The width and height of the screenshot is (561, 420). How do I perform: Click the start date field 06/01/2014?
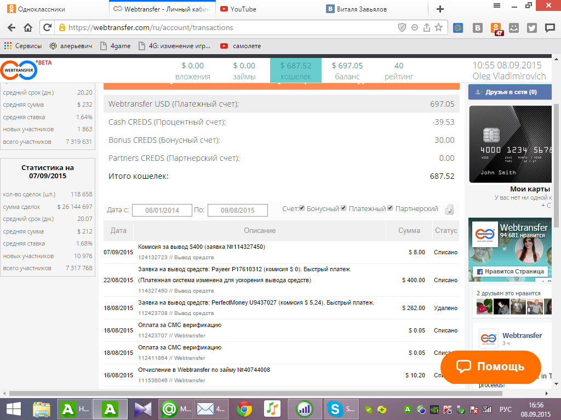pyautogui.click(x=162, y=210)
